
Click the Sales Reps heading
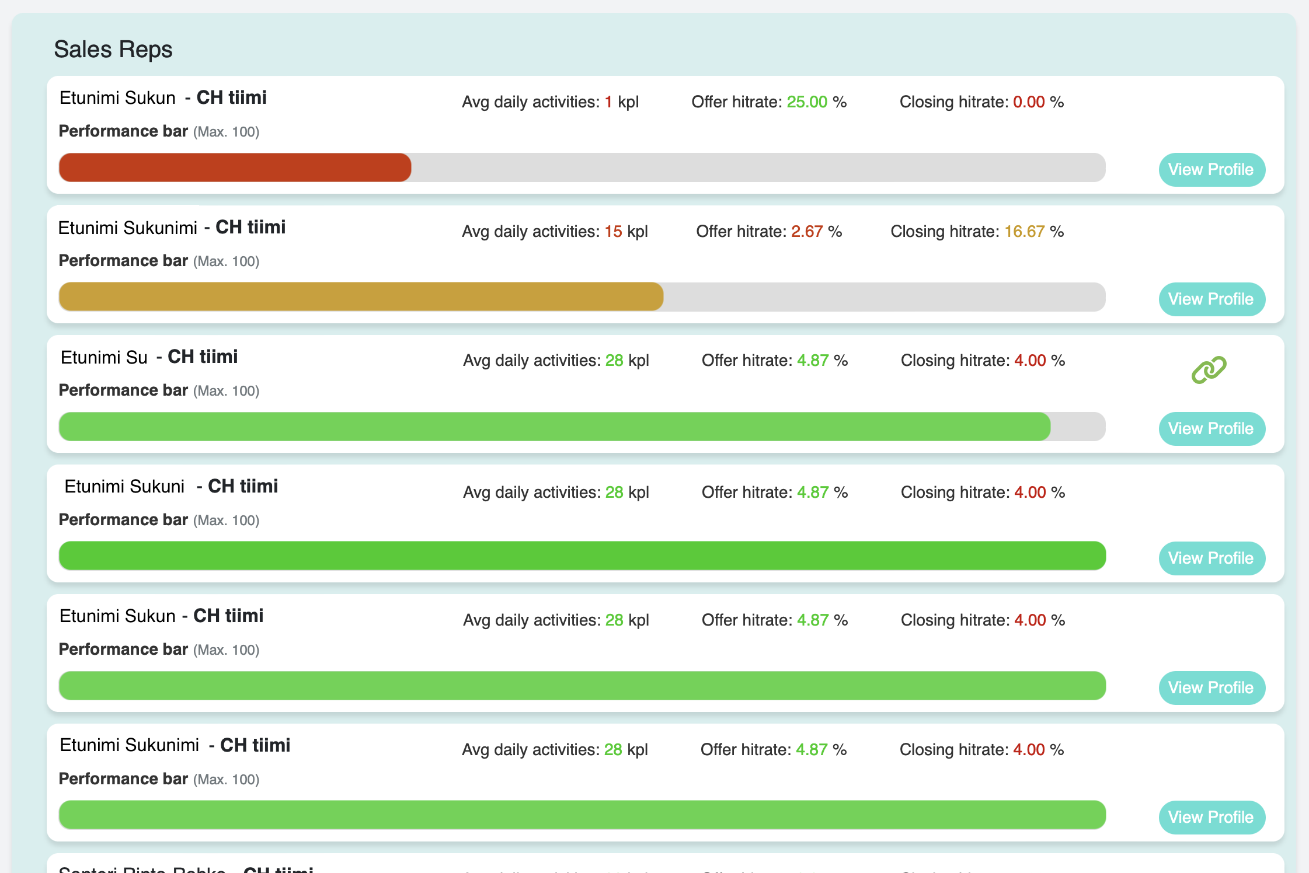[x=113, y=50]
